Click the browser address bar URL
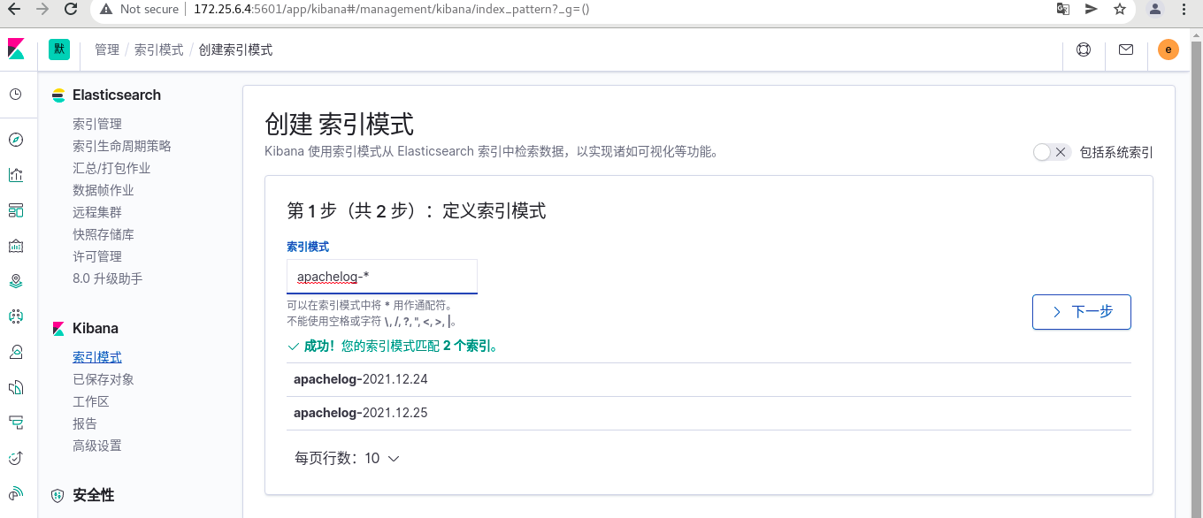 click(392, 9)
